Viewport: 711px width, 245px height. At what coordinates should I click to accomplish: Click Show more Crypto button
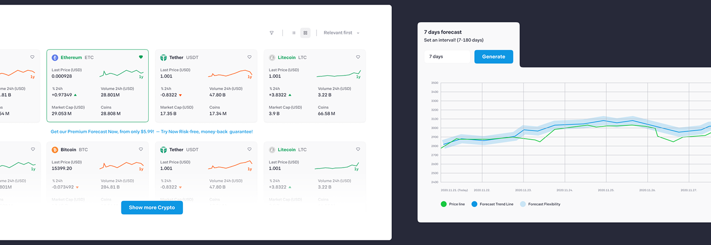point(152,208)
